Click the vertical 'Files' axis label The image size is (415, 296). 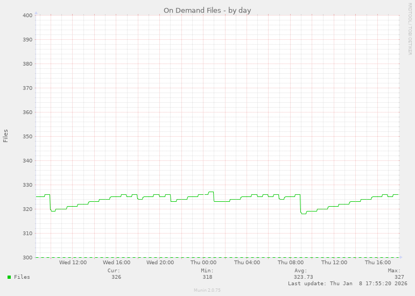click(x=5, y=136)
